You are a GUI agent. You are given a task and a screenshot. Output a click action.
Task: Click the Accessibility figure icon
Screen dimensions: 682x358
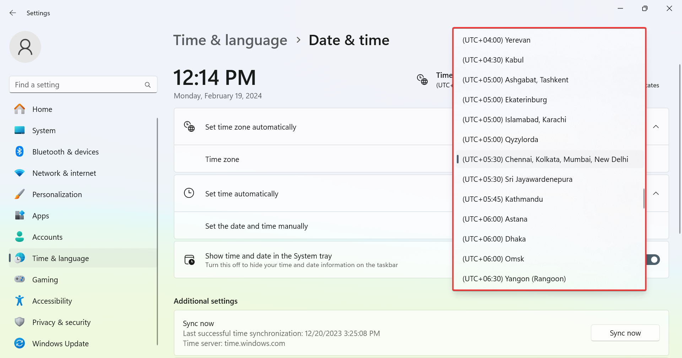pos(20,301)
